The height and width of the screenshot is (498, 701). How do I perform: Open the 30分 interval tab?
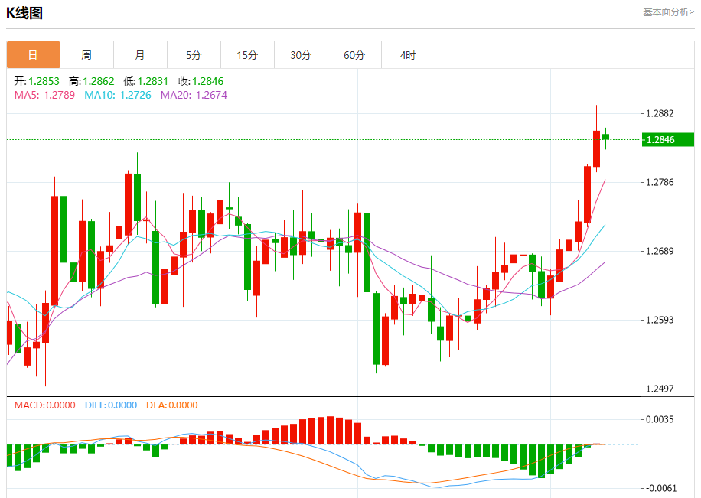(301, 55)
